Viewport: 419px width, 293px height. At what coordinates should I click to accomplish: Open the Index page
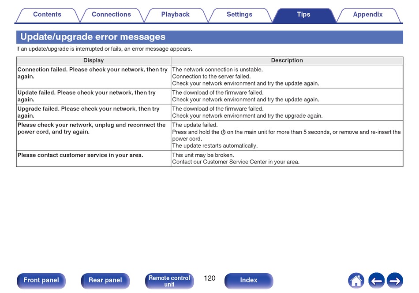249,281
